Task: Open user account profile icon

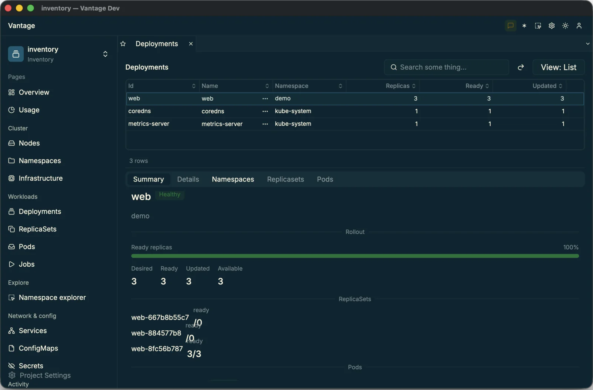Action: click(579, 26)
